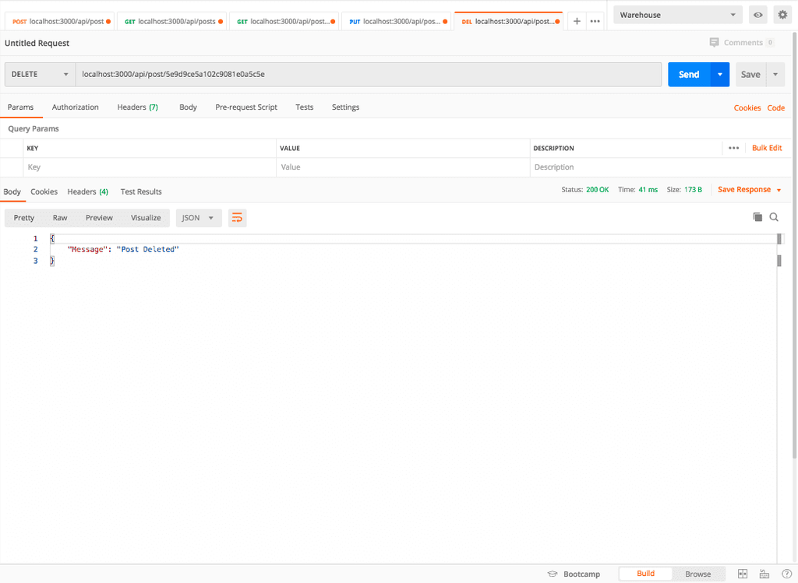The width and height of the screenshot is (798, 583).
Task: Copy response body using the copy icon
Action: point(757,217)
